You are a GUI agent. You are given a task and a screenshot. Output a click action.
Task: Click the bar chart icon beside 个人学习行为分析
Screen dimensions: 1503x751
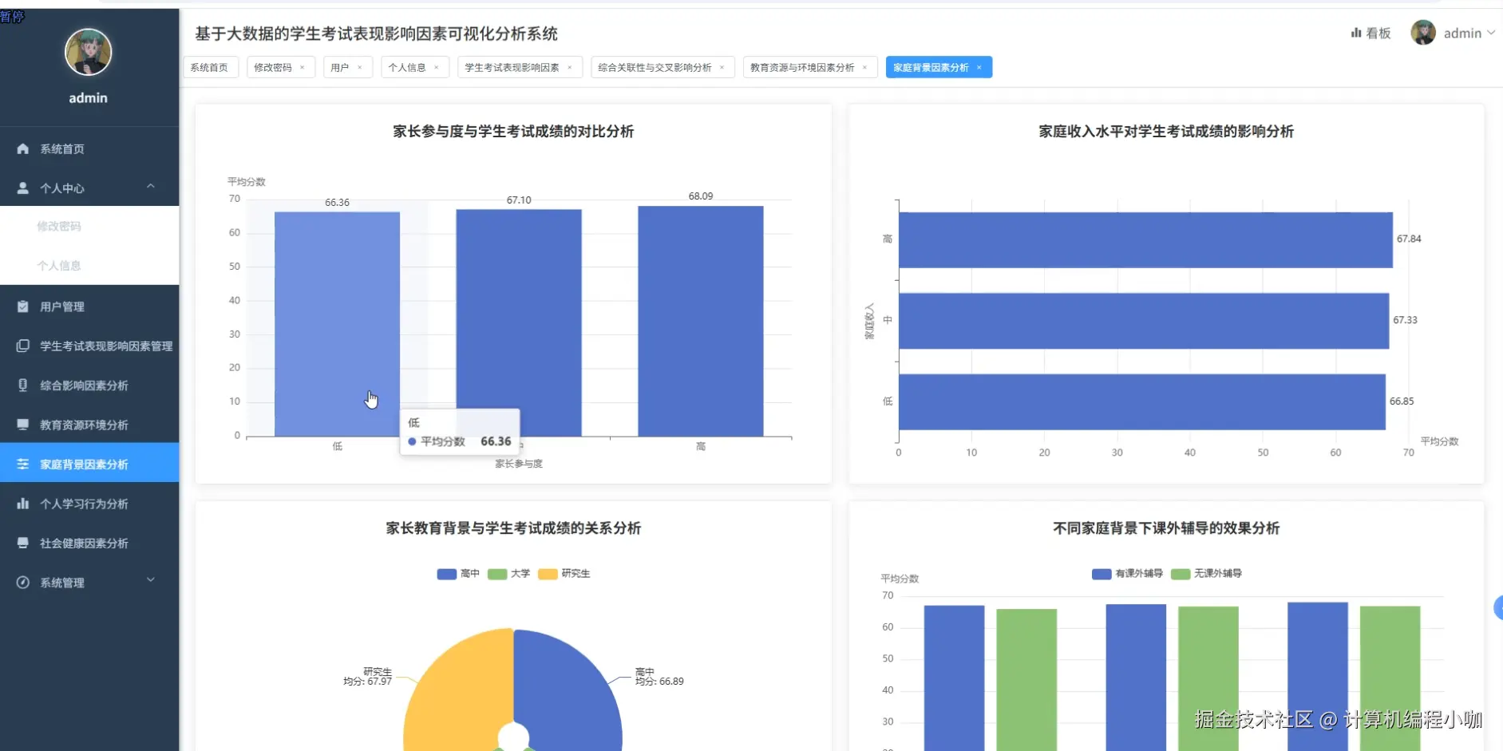(22, 504)
